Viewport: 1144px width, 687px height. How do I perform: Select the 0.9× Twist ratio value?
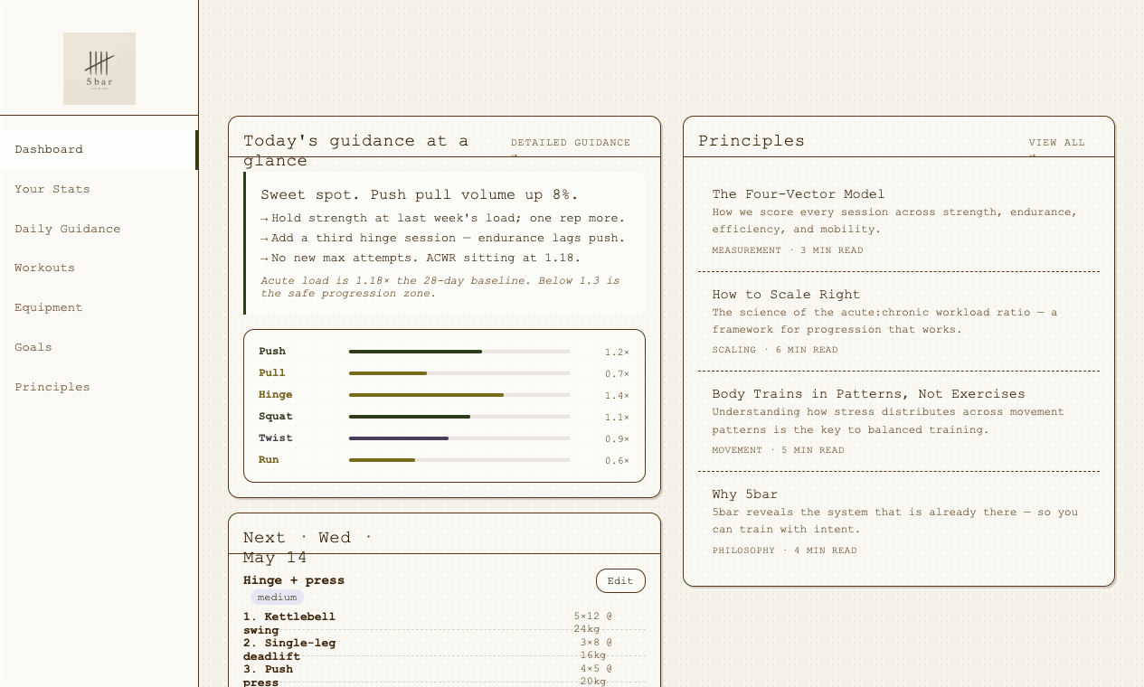617,439
